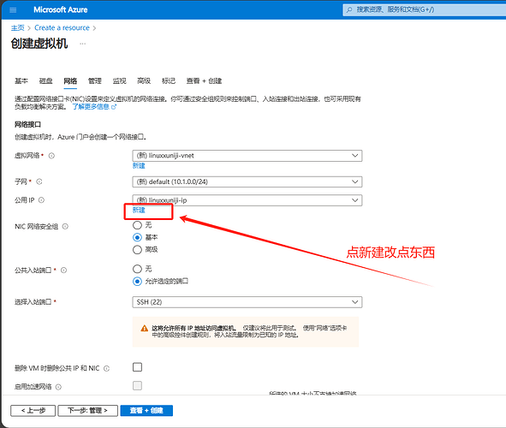Expand the 子网 default dropdown
The image size is (506, 428).
pyautogui.click(x=247, y=181)
